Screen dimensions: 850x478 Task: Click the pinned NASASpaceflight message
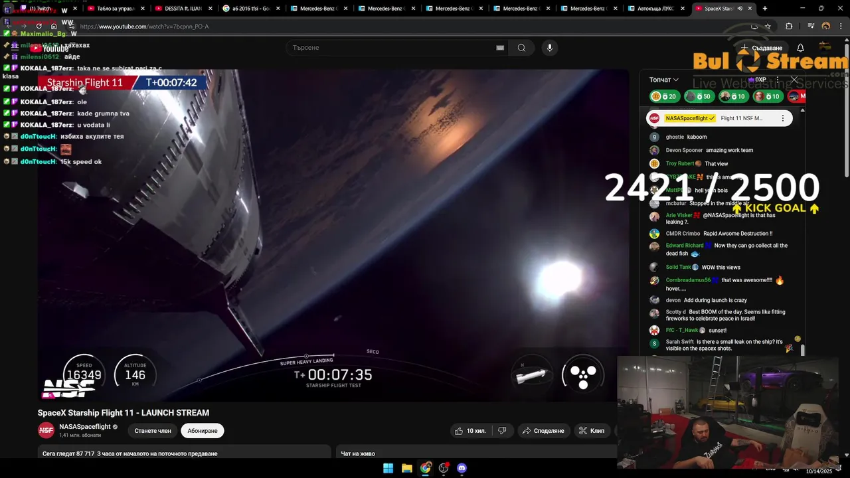(x=719, y=118)
